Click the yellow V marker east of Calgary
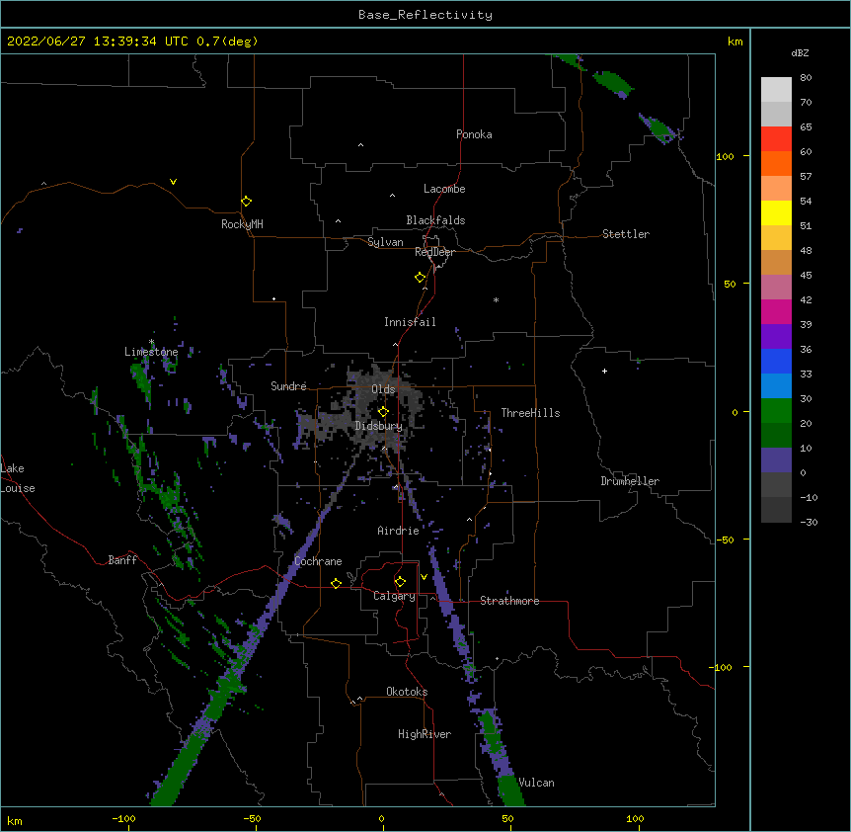851x832 pixels. pos(424,577)
